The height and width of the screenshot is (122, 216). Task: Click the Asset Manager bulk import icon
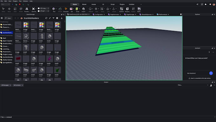pos(62,18)
